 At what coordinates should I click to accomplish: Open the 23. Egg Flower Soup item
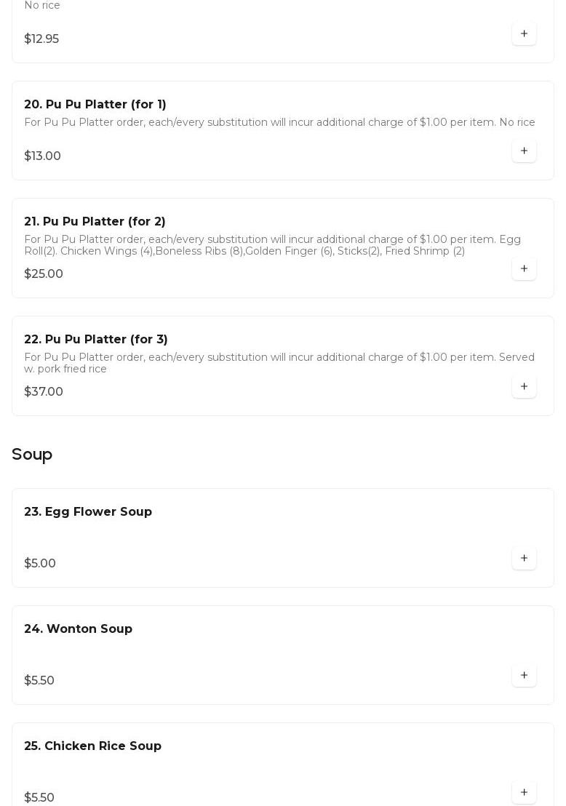[x=88, y=512]
